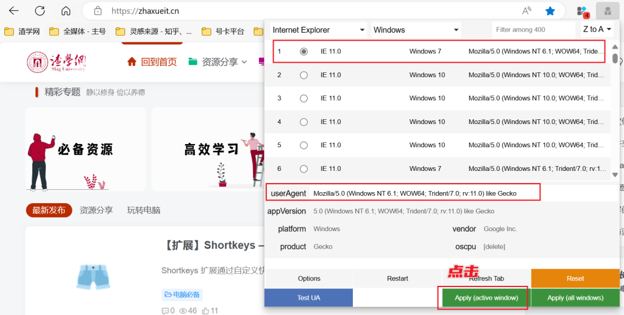
Task: Open the extension icon with red badge
Action: click(583, 12)
